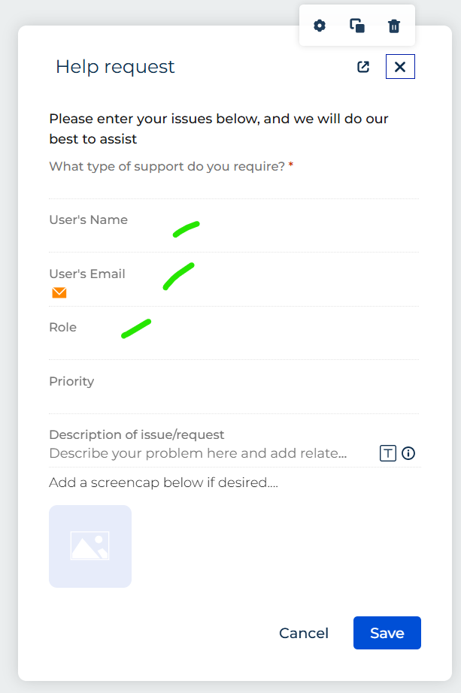The image size is (461, 693).
Task: Click the info icon beside description
Action: (x=408, y=453)
